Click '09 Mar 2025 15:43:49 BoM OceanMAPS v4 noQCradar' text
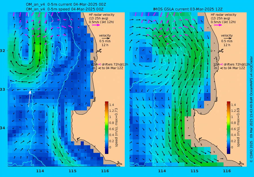This screenshot has width=254, height=177. pyautogui.click(x=251, y=97)
